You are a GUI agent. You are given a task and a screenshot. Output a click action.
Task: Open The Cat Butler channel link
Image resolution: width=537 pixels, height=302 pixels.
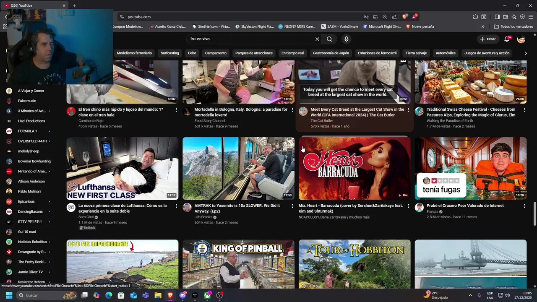tap(322, 121)
